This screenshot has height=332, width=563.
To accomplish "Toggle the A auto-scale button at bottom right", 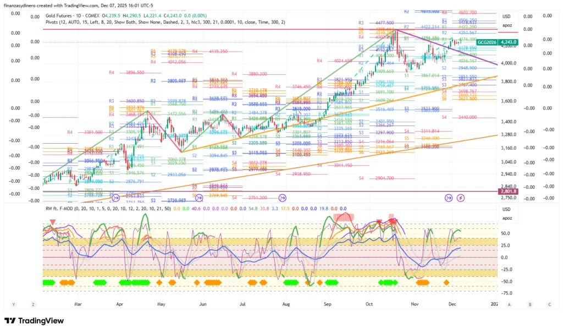I will point(510,304).
